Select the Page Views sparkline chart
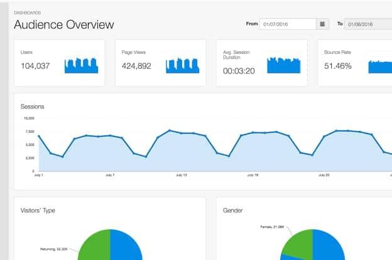The width and height of the screenshot is (392, 260). tap(183, 66)
